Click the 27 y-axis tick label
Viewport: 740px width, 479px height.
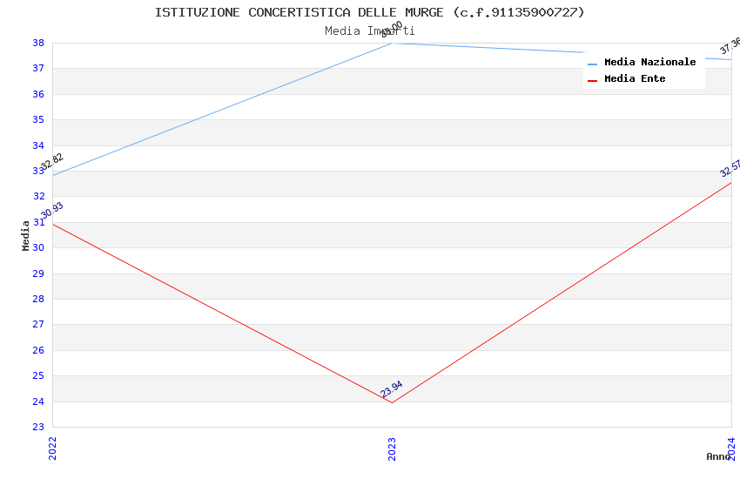click(x=38, y=324)
